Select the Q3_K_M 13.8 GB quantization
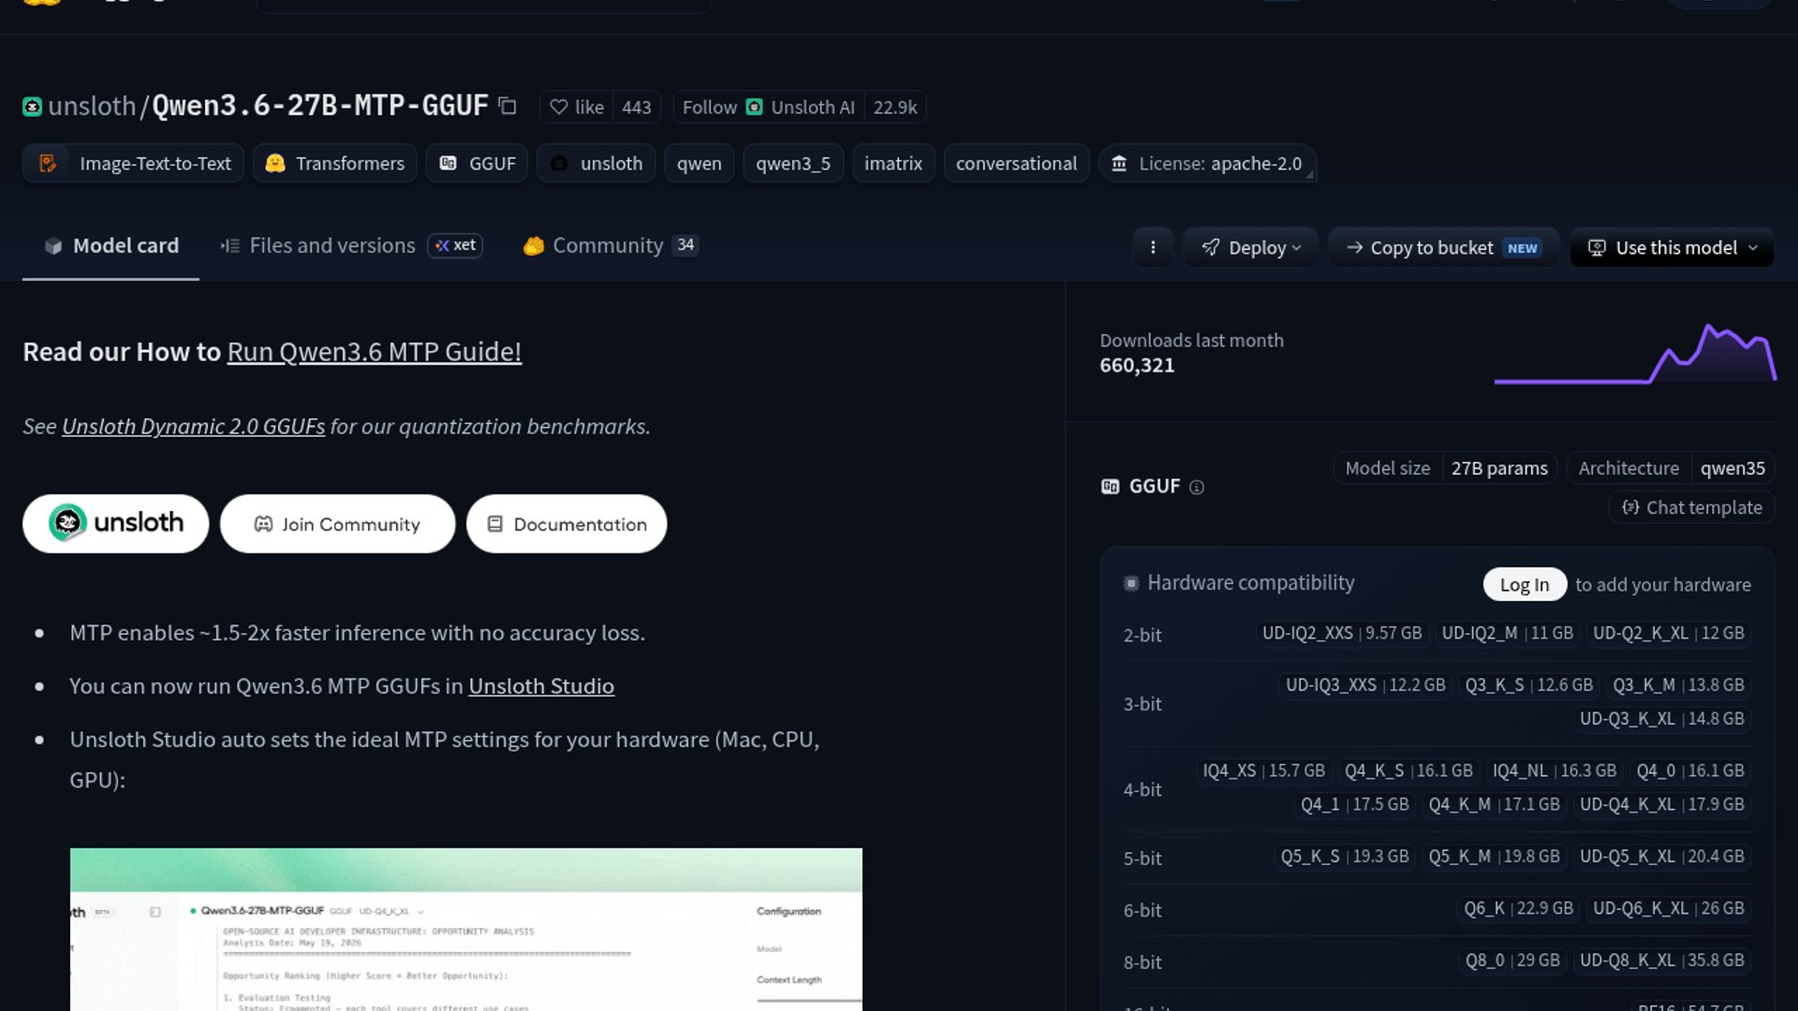 pos(1678,685)
